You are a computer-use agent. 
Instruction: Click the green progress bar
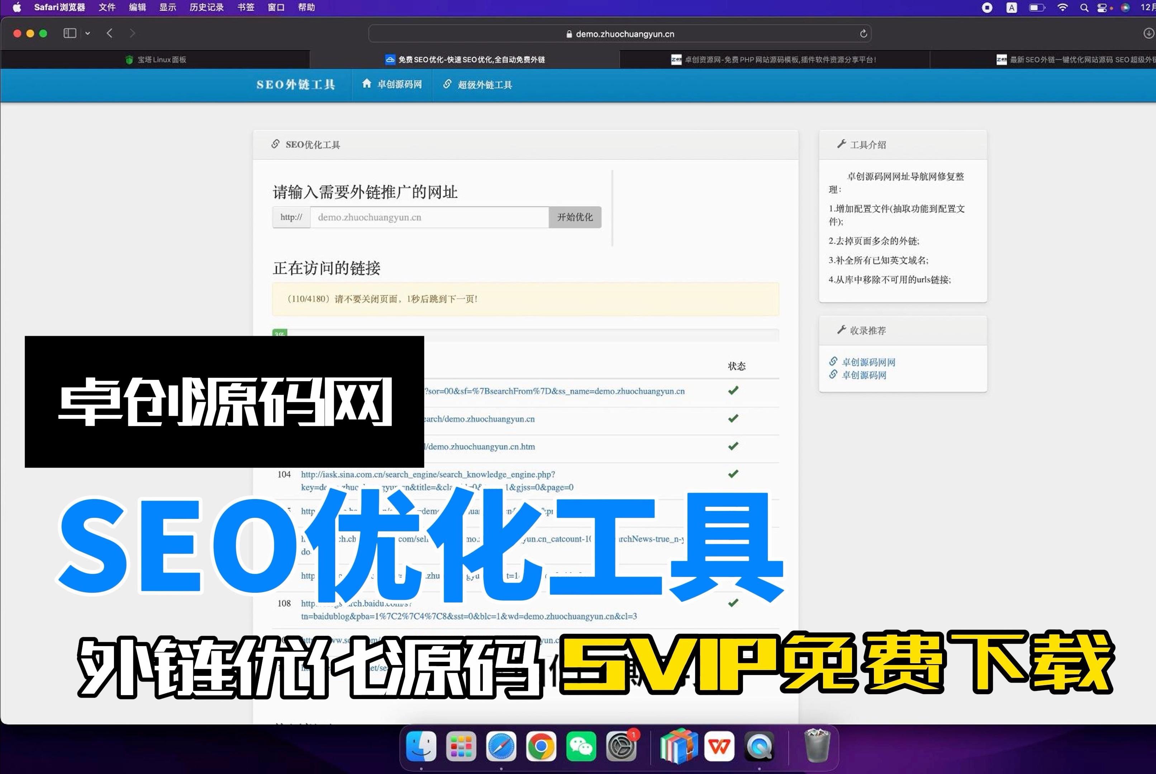[280, 333]
